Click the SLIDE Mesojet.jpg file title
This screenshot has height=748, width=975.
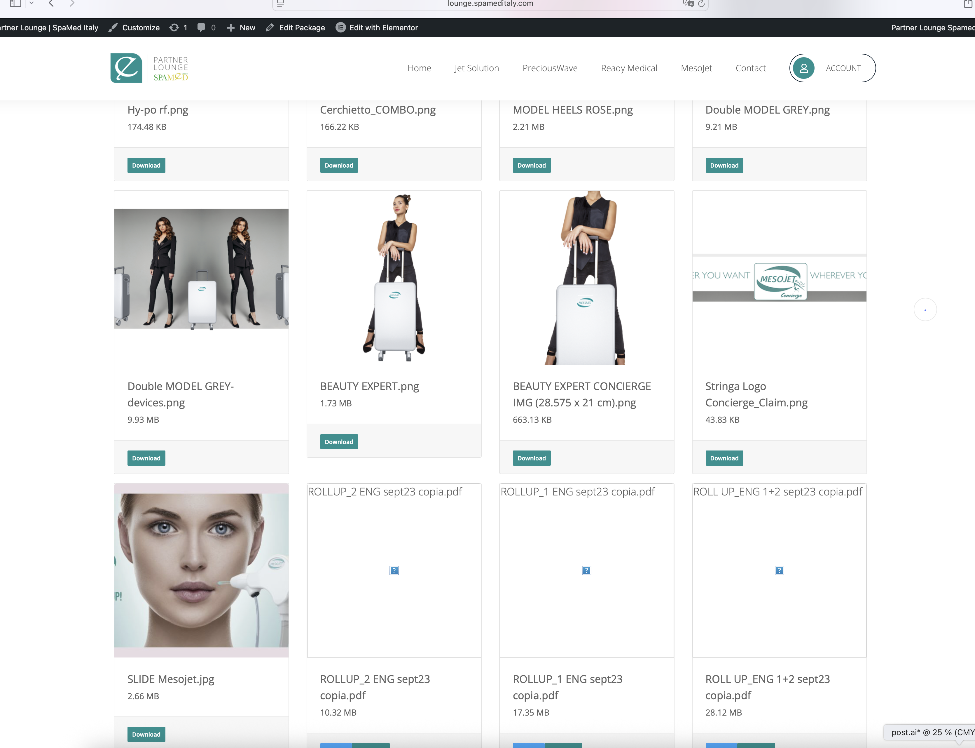point(171,679)
